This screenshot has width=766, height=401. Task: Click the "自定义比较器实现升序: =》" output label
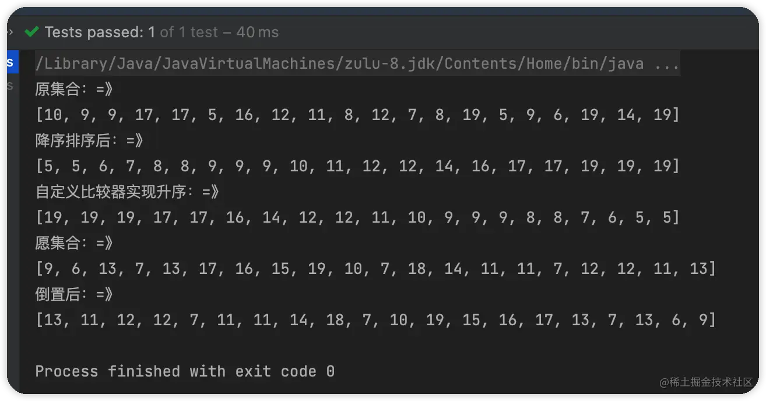(127, 192)
